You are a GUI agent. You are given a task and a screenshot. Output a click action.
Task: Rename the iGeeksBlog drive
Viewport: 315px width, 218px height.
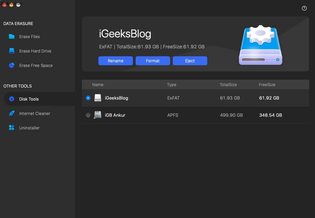116,61
